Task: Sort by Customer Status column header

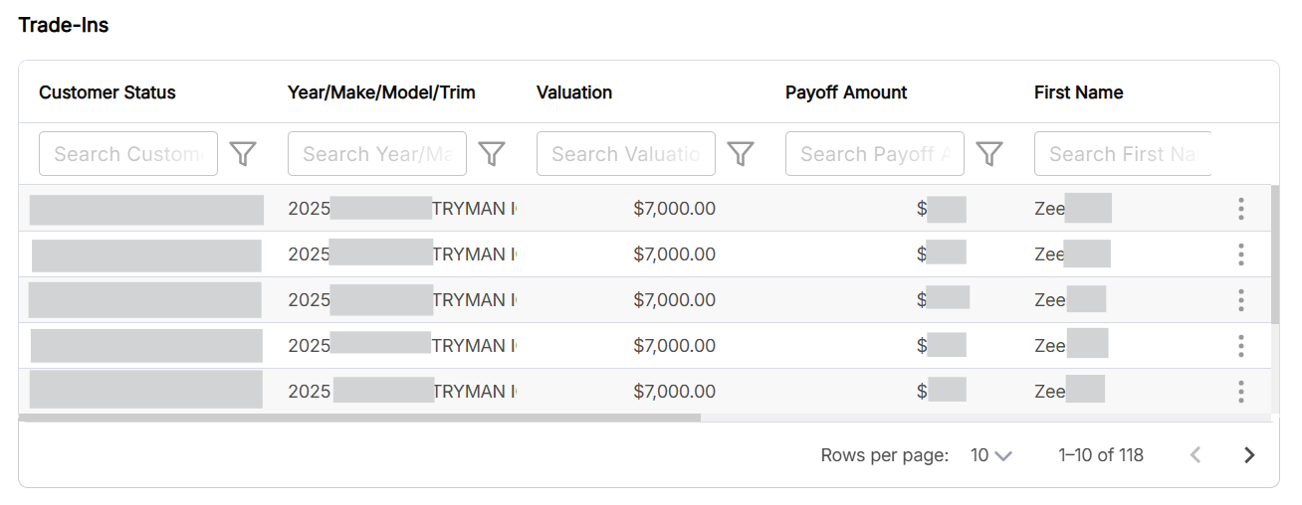Action: click(108, 92)
